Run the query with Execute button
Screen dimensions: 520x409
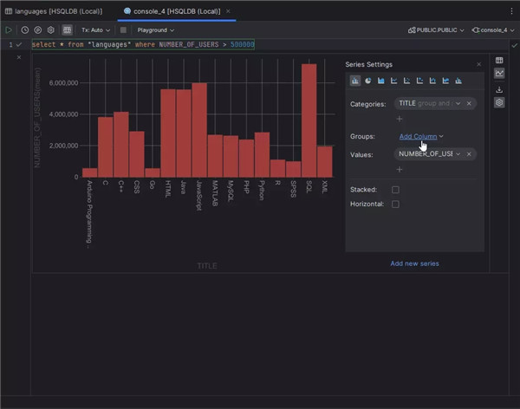[10, 29]
